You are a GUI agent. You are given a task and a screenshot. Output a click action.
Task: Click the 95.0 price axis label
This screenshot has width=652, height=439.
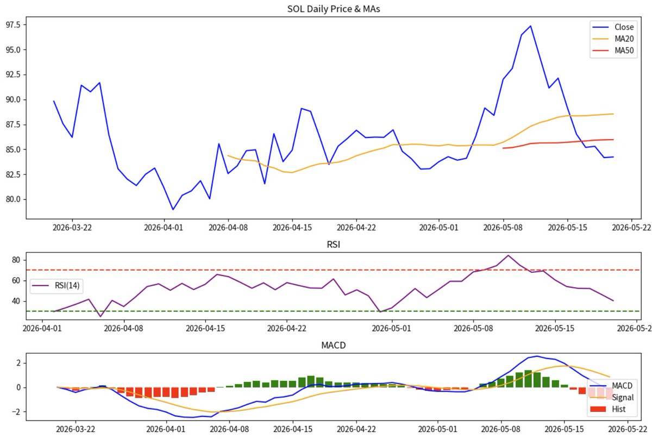(x=14, y=50)
